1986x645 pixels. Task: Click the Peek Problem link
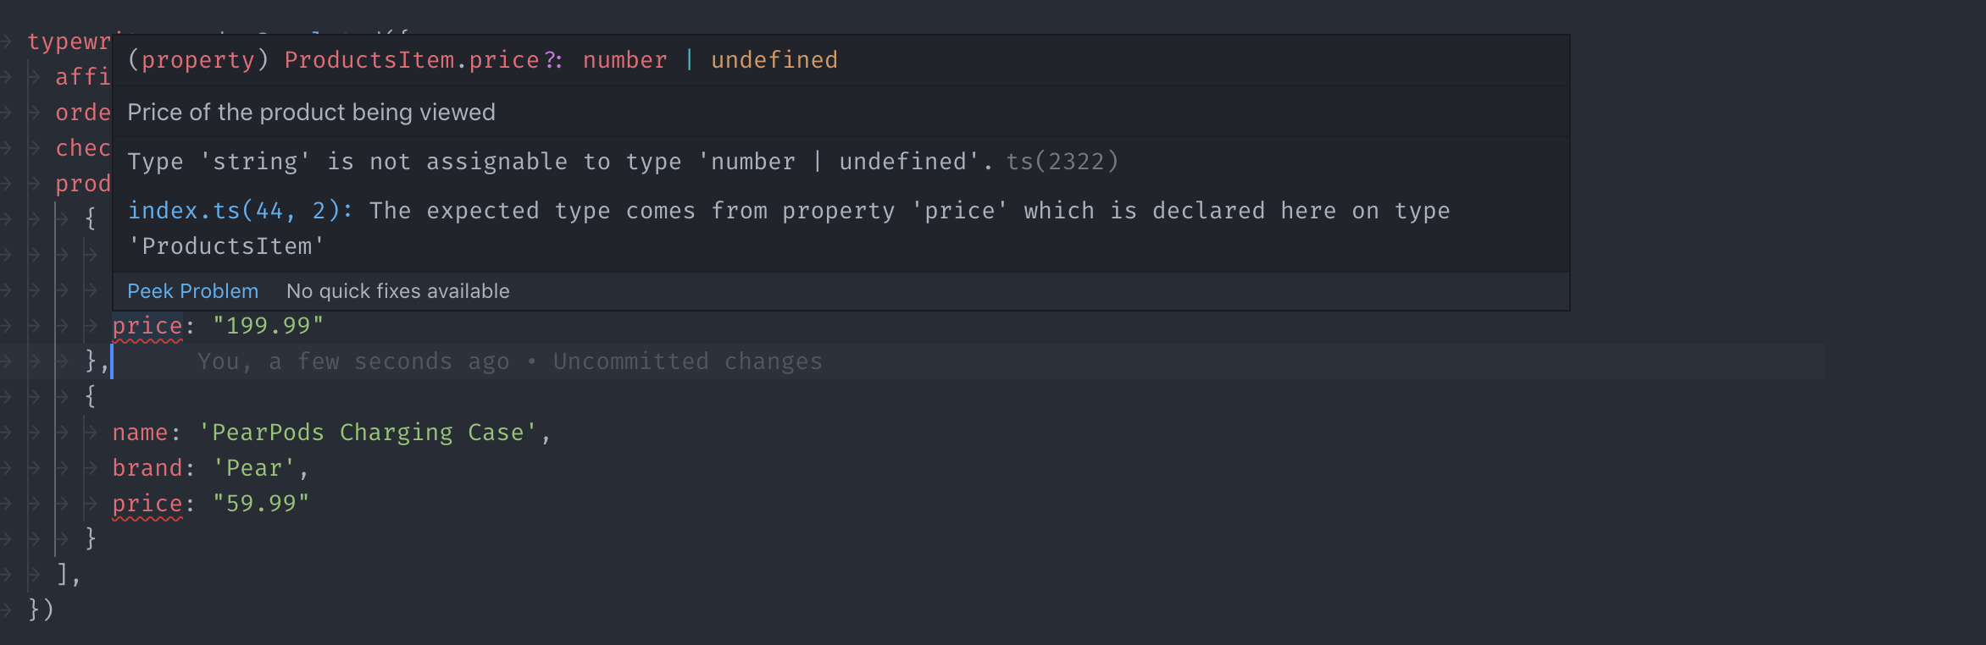(x=192, y=290)
